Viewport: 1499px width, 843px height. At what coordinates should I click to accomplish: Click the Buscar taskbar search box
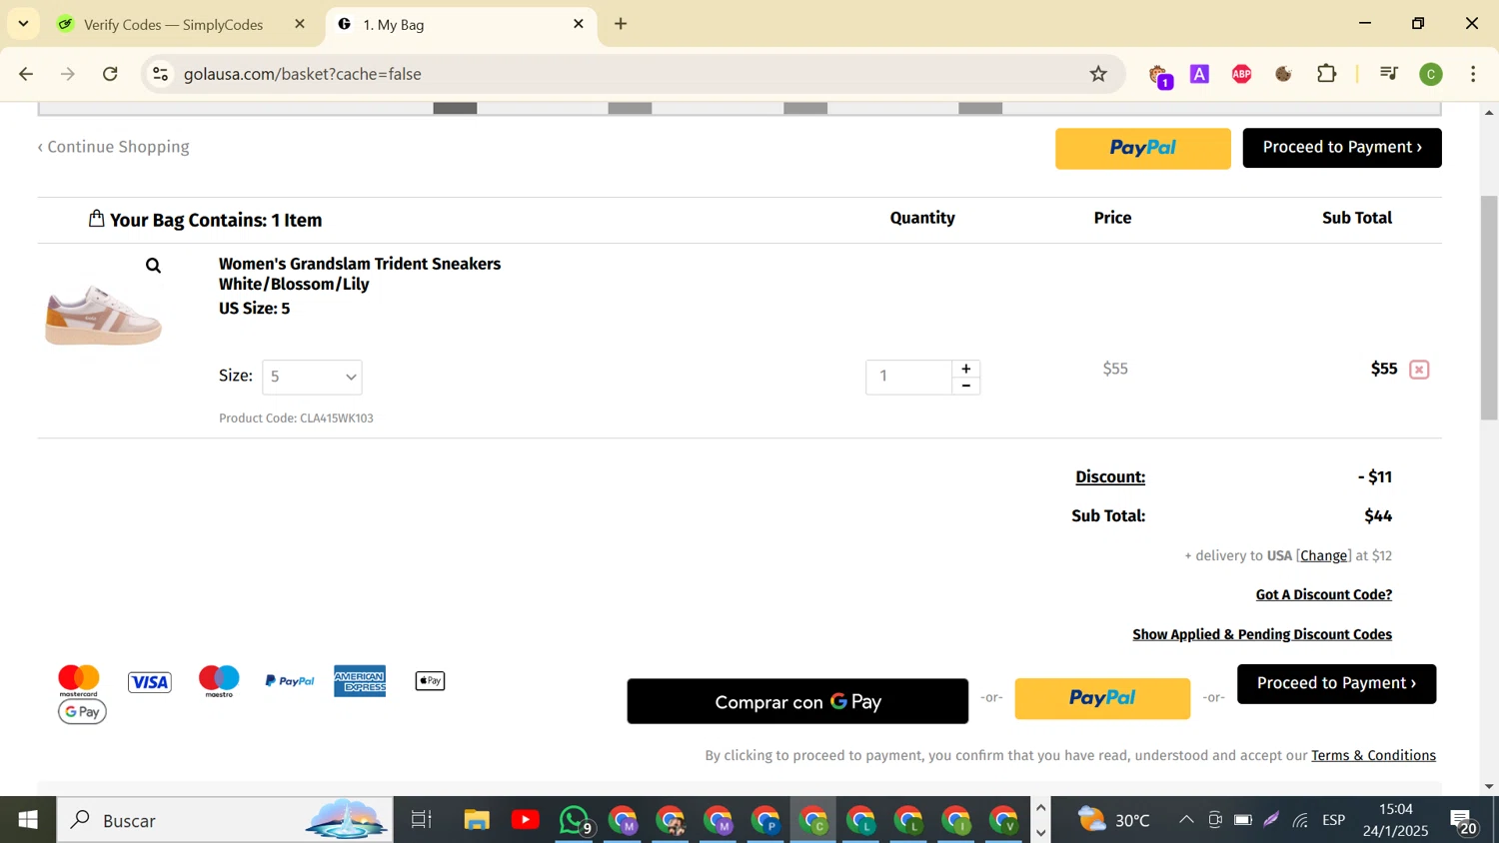tap(225, 820)
